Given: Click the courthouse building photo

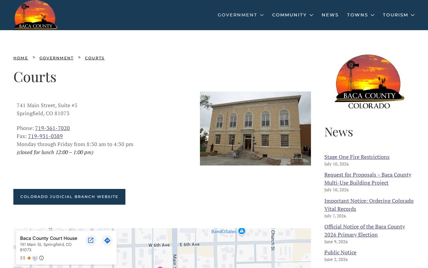Looking at the screenshot, I should 255,128.
